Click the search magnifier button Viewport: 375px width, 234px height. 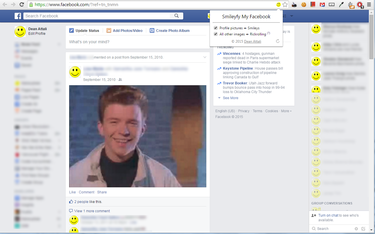176,16
